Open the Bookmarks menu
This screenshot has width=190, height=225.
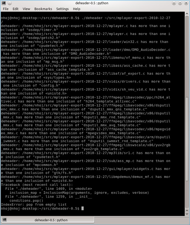(43, 9)
